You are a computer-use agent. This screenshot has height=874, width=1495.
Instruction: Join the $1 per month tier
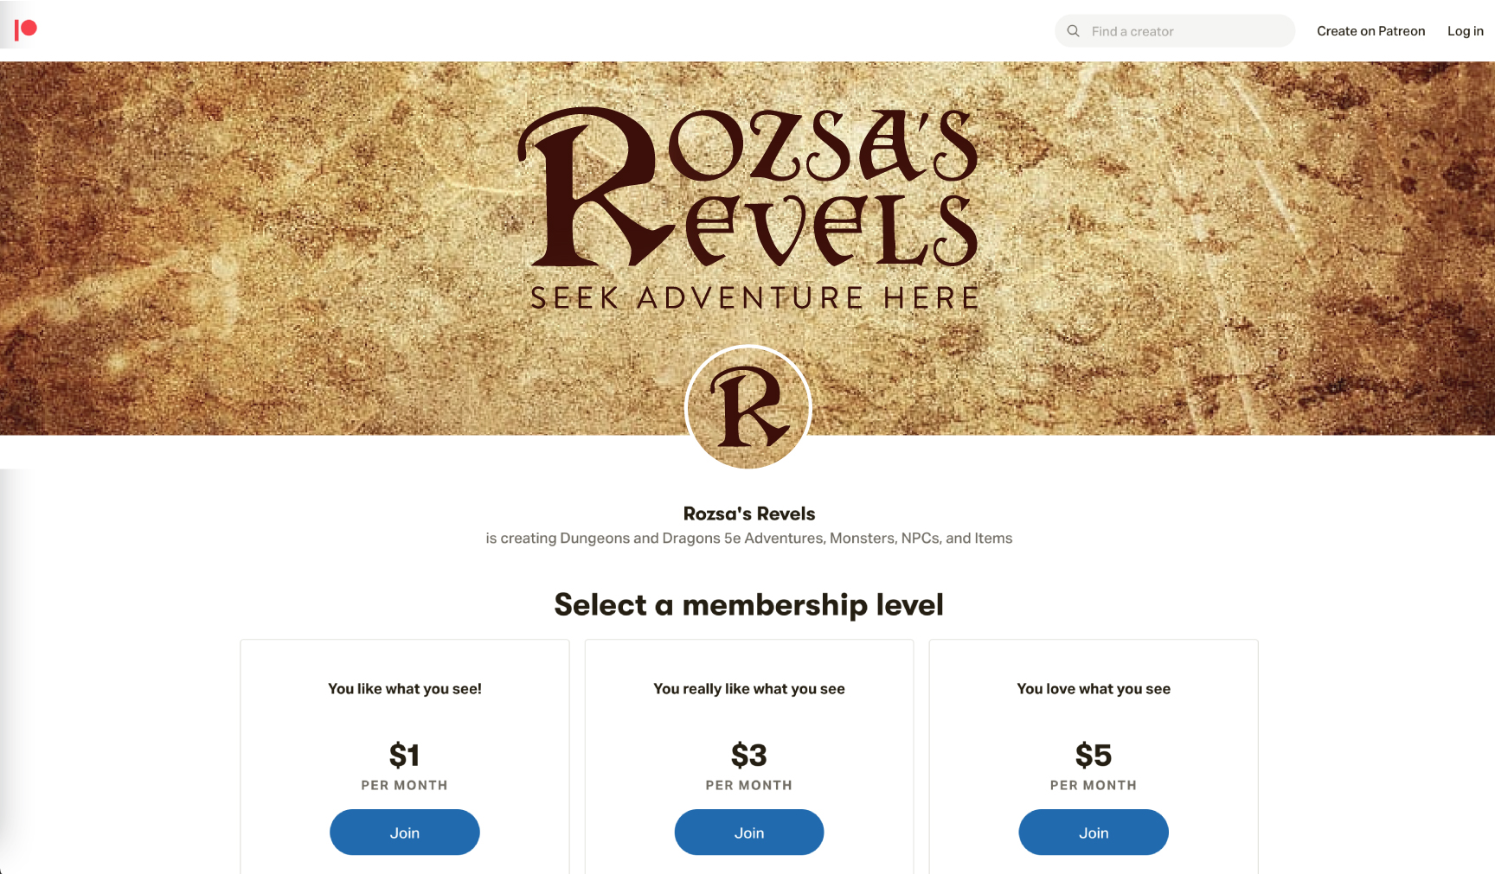(x=404, y=833)
